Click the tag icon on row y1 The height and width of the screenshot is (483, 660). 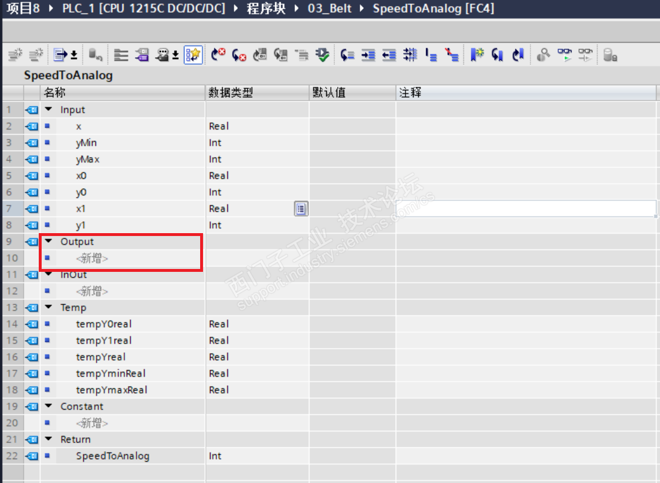pyautogui.click(x=32, y=225)
